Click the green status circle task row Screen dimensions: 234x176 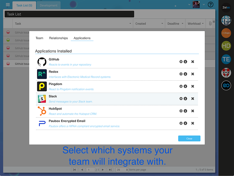pyautogui.click(x=8, y=40)
